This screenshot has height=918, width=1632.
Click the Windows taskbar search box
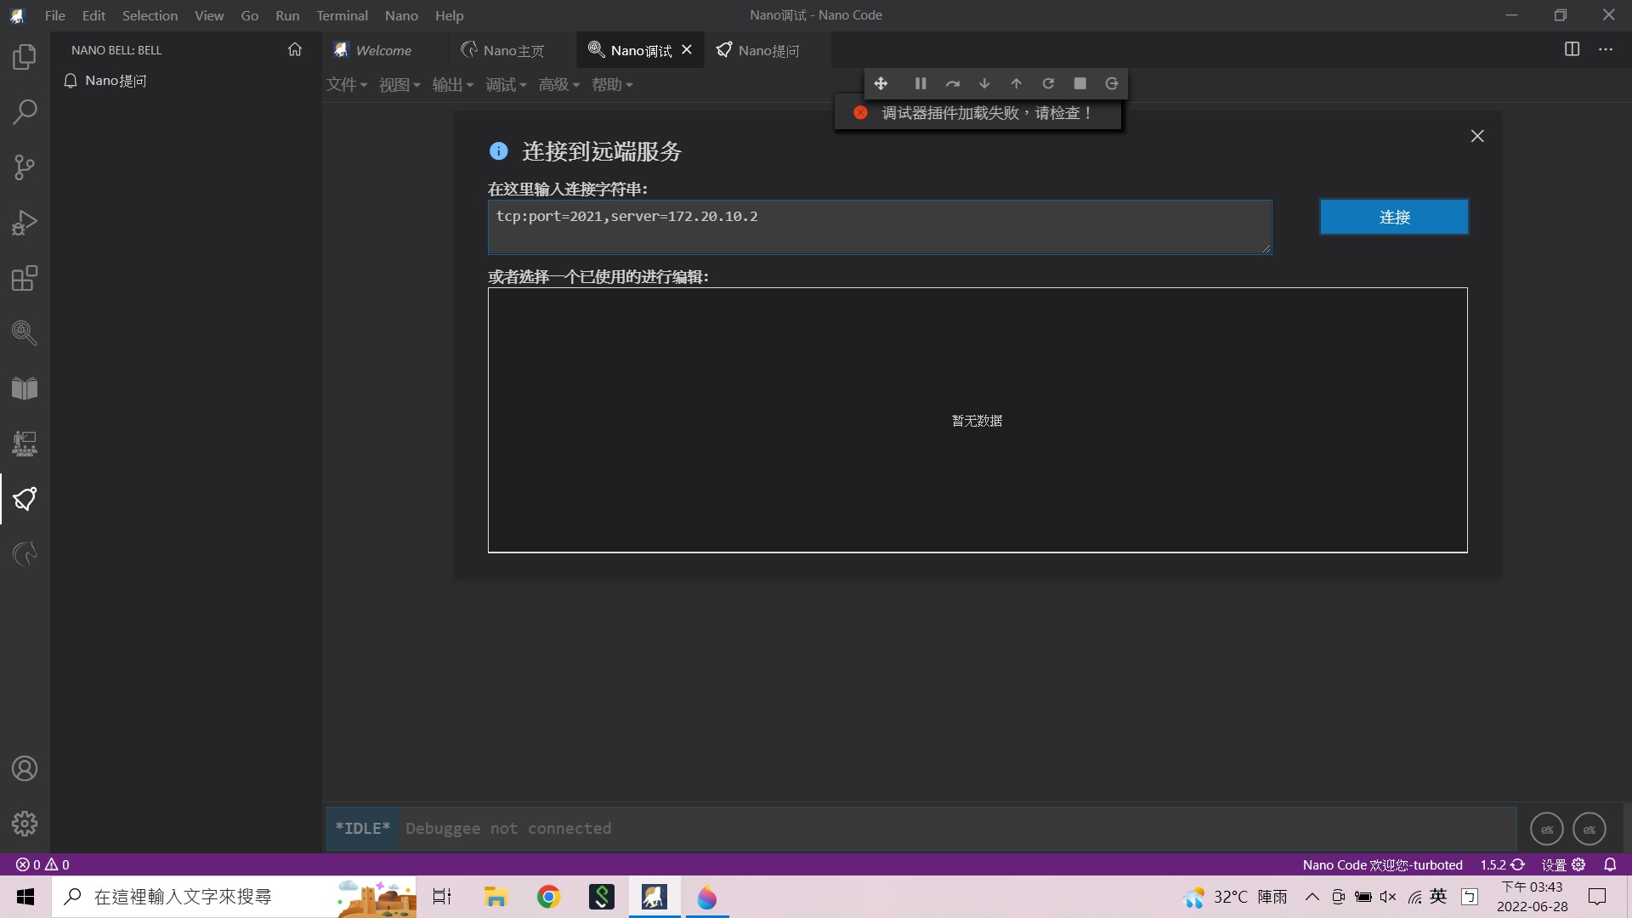pos(234,897)
